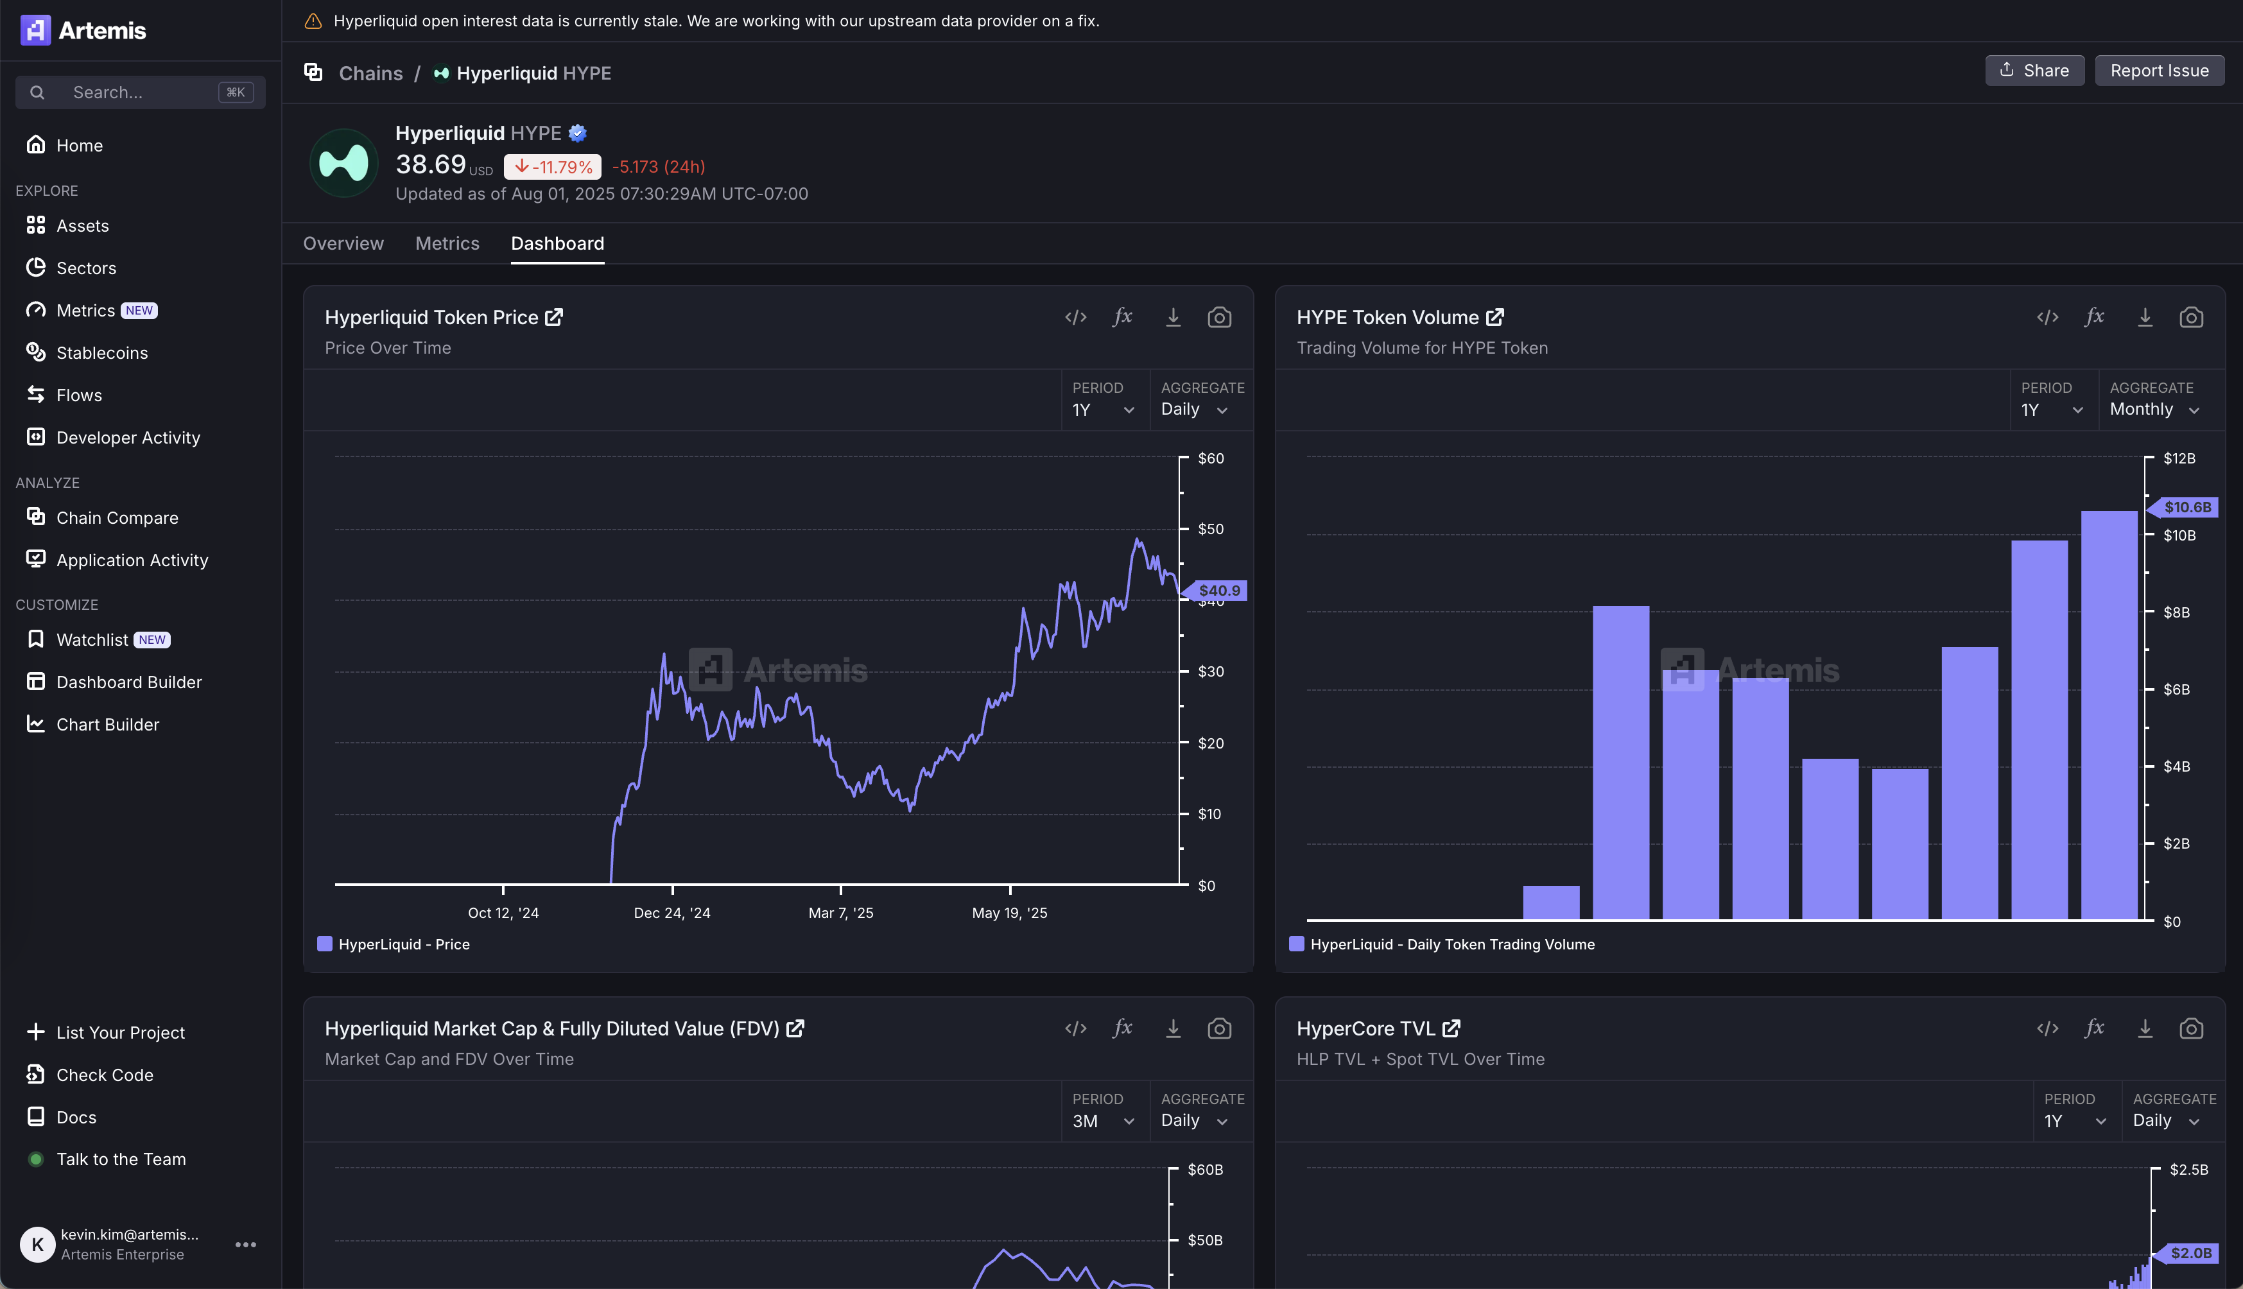Click the Report Issue button
The height and width of the screenshot is (1289, 2243).
(x=2159, y=71)
